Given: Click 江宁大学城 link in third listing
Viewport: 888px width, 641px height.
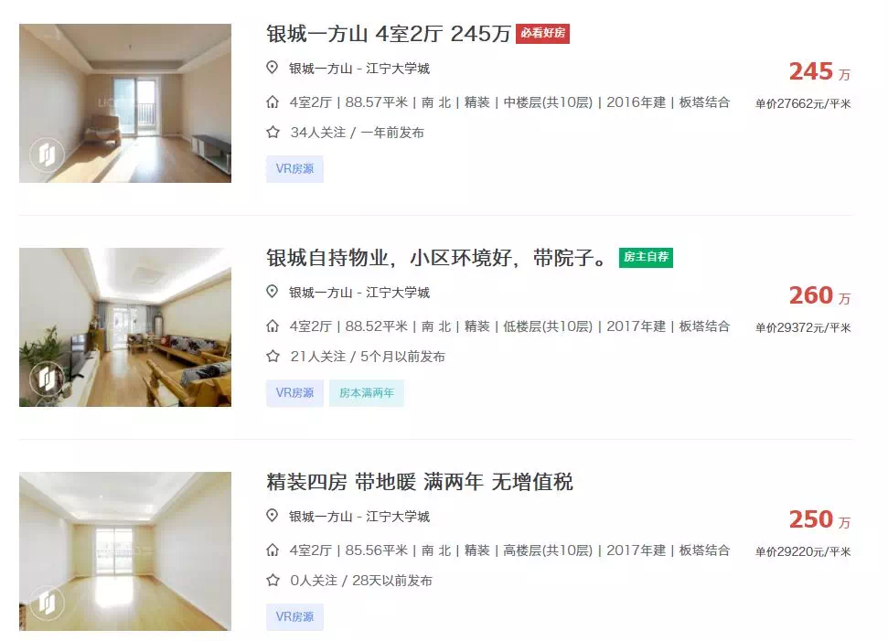Looking at the screenshot, I should click(398, 517).
